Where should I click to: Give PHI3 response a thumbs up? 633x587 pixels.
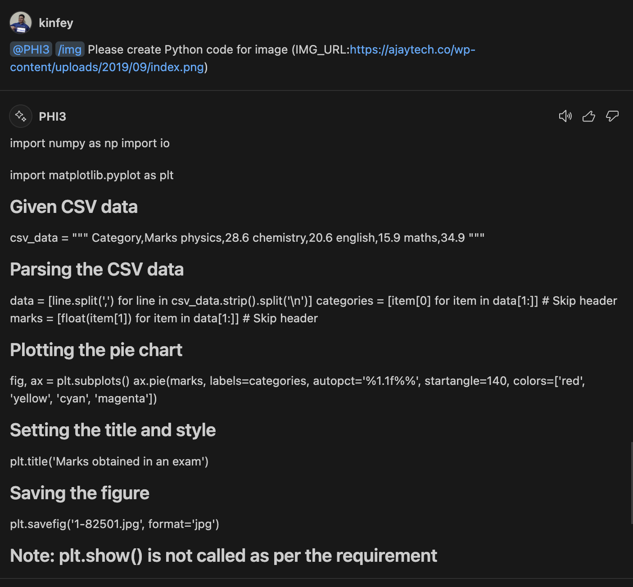click(588, 116)
